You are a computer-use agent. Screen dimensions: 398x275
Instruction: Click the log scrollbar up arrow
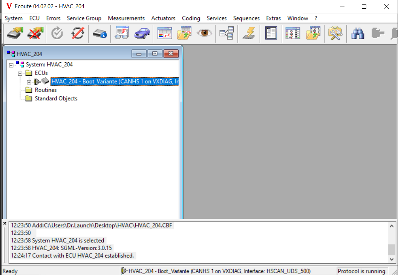click(392, 226)
